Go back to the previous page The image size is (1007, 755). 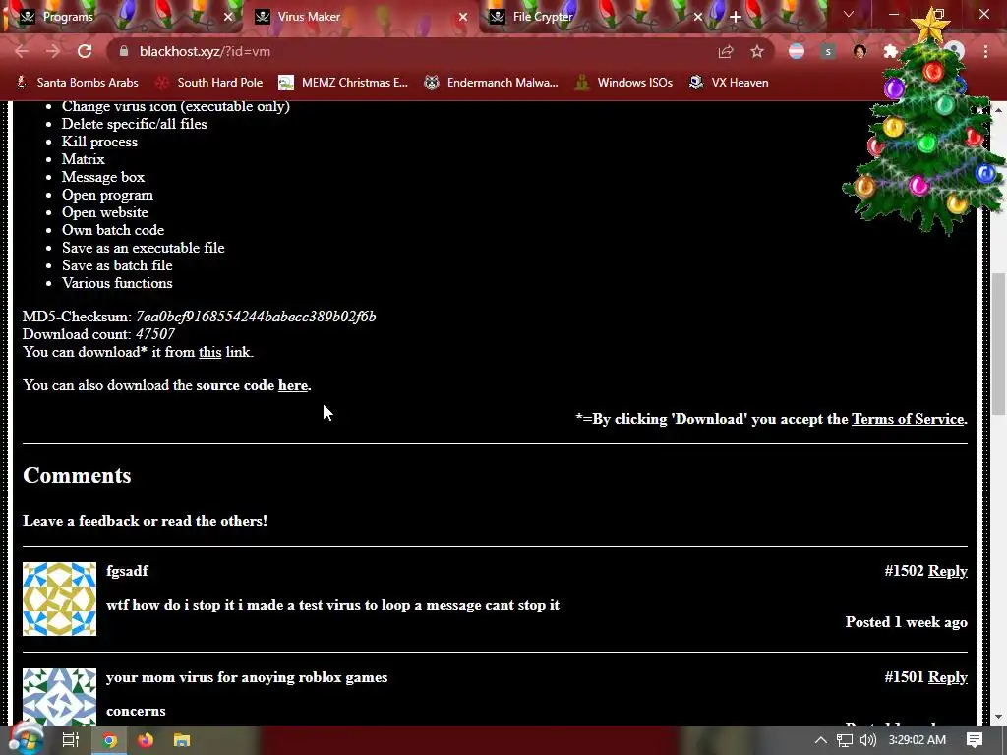tap(22, 51)
